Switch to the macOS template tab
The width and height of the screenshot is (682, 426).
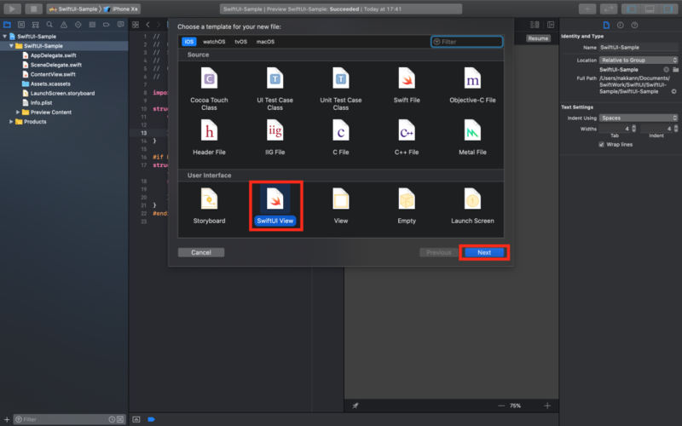pos(265,42)
